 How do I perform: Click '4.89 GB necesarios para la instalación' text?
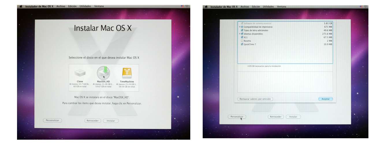pyautogui.click(x=264, y=66)
